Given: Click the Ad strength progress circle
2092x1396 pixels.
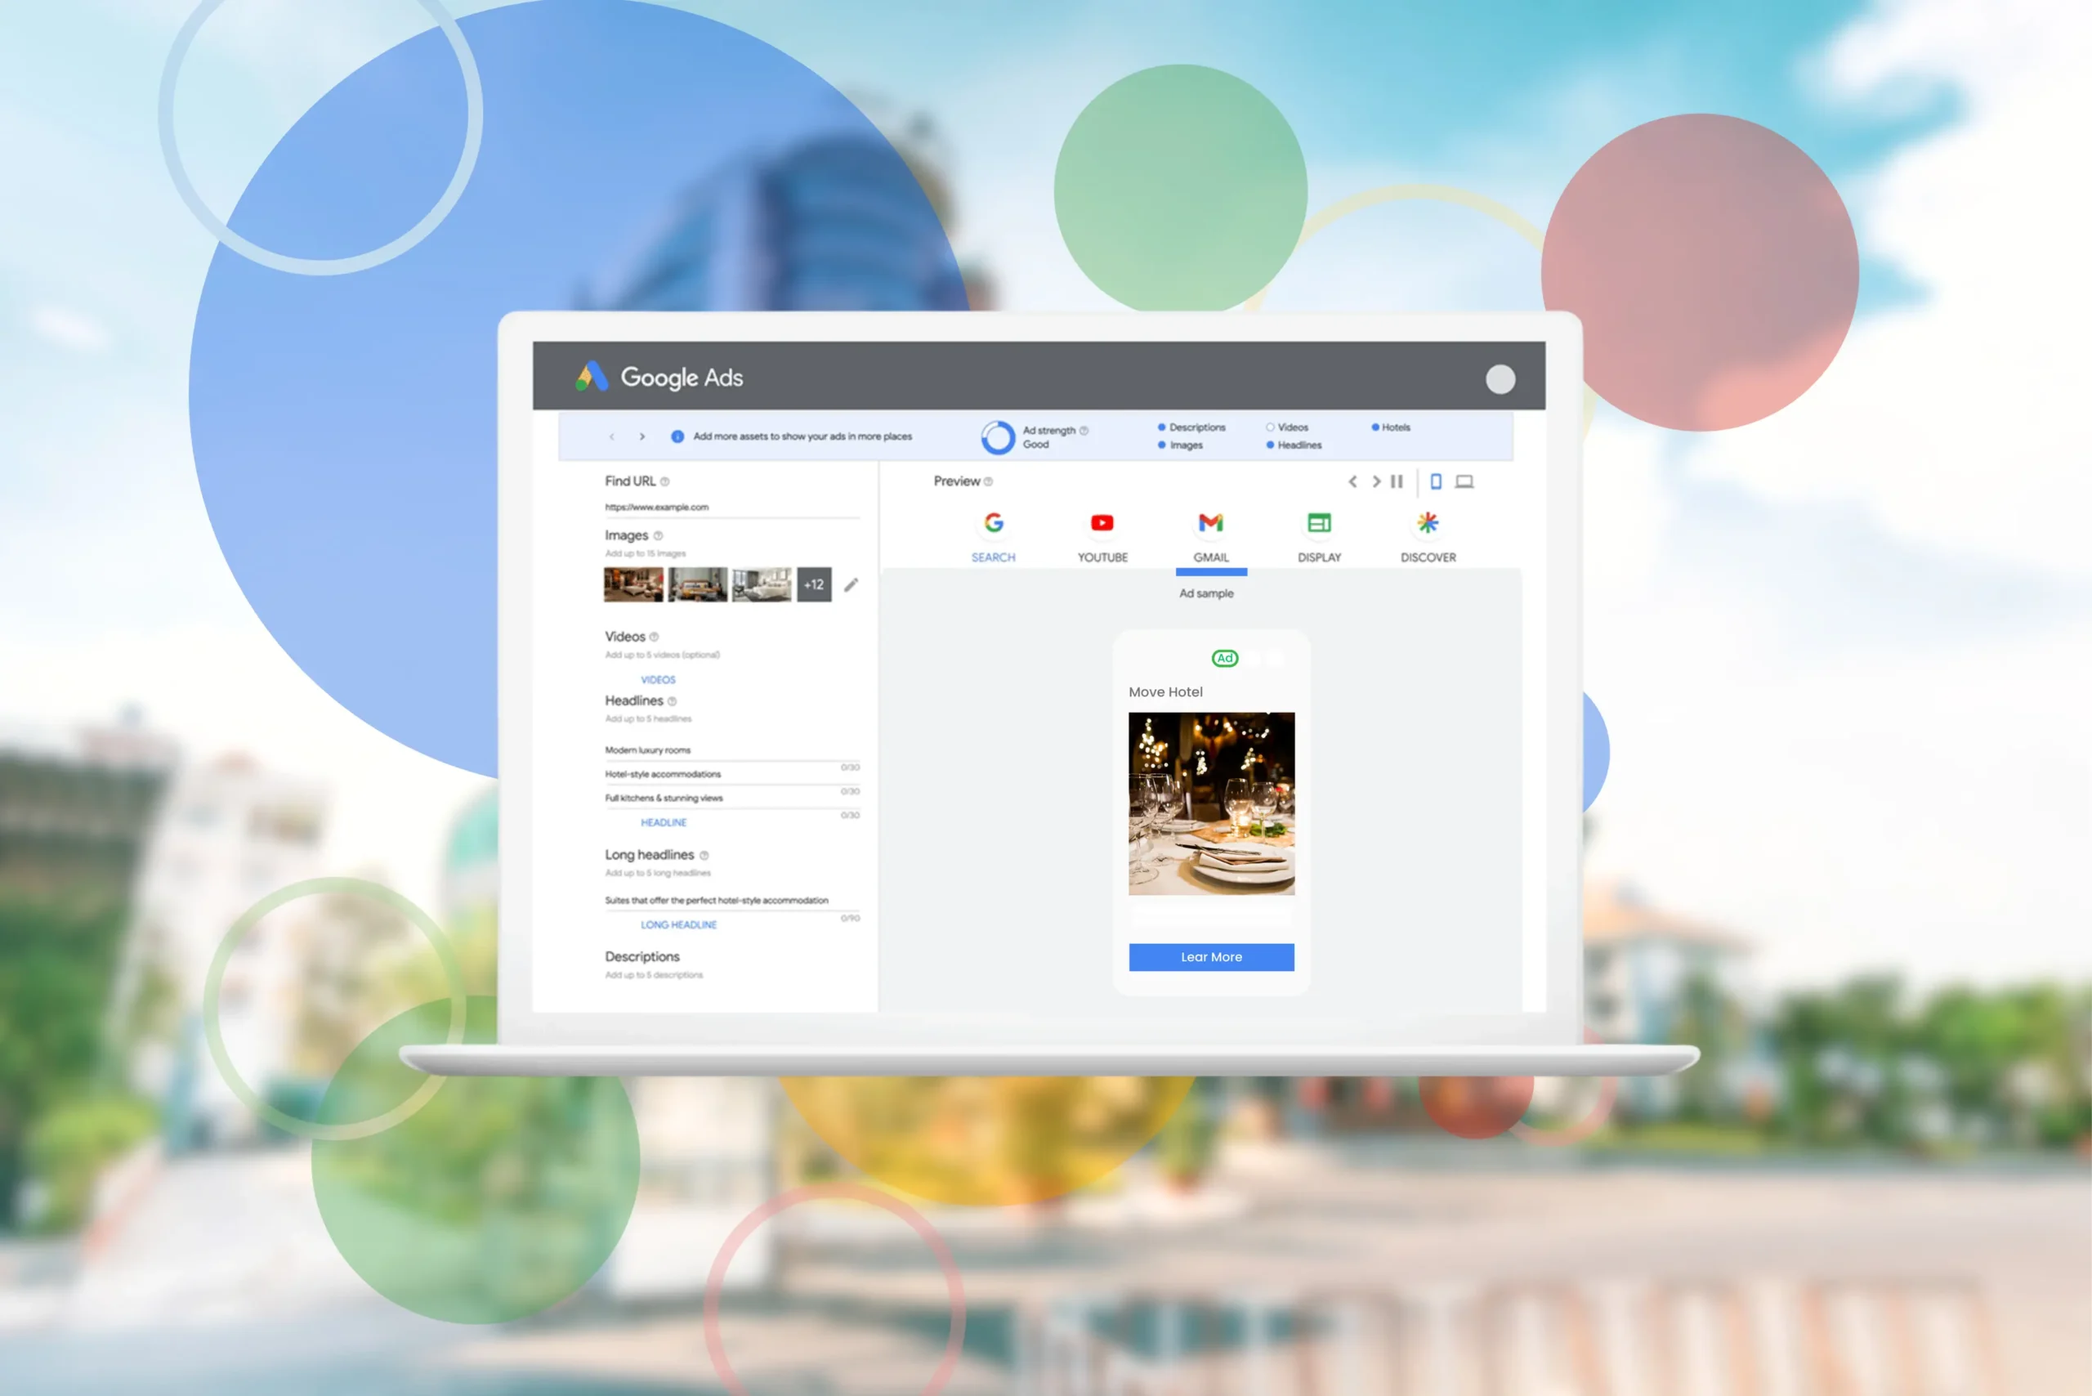Looking at the screenshot, I should [x=998, y=437].
